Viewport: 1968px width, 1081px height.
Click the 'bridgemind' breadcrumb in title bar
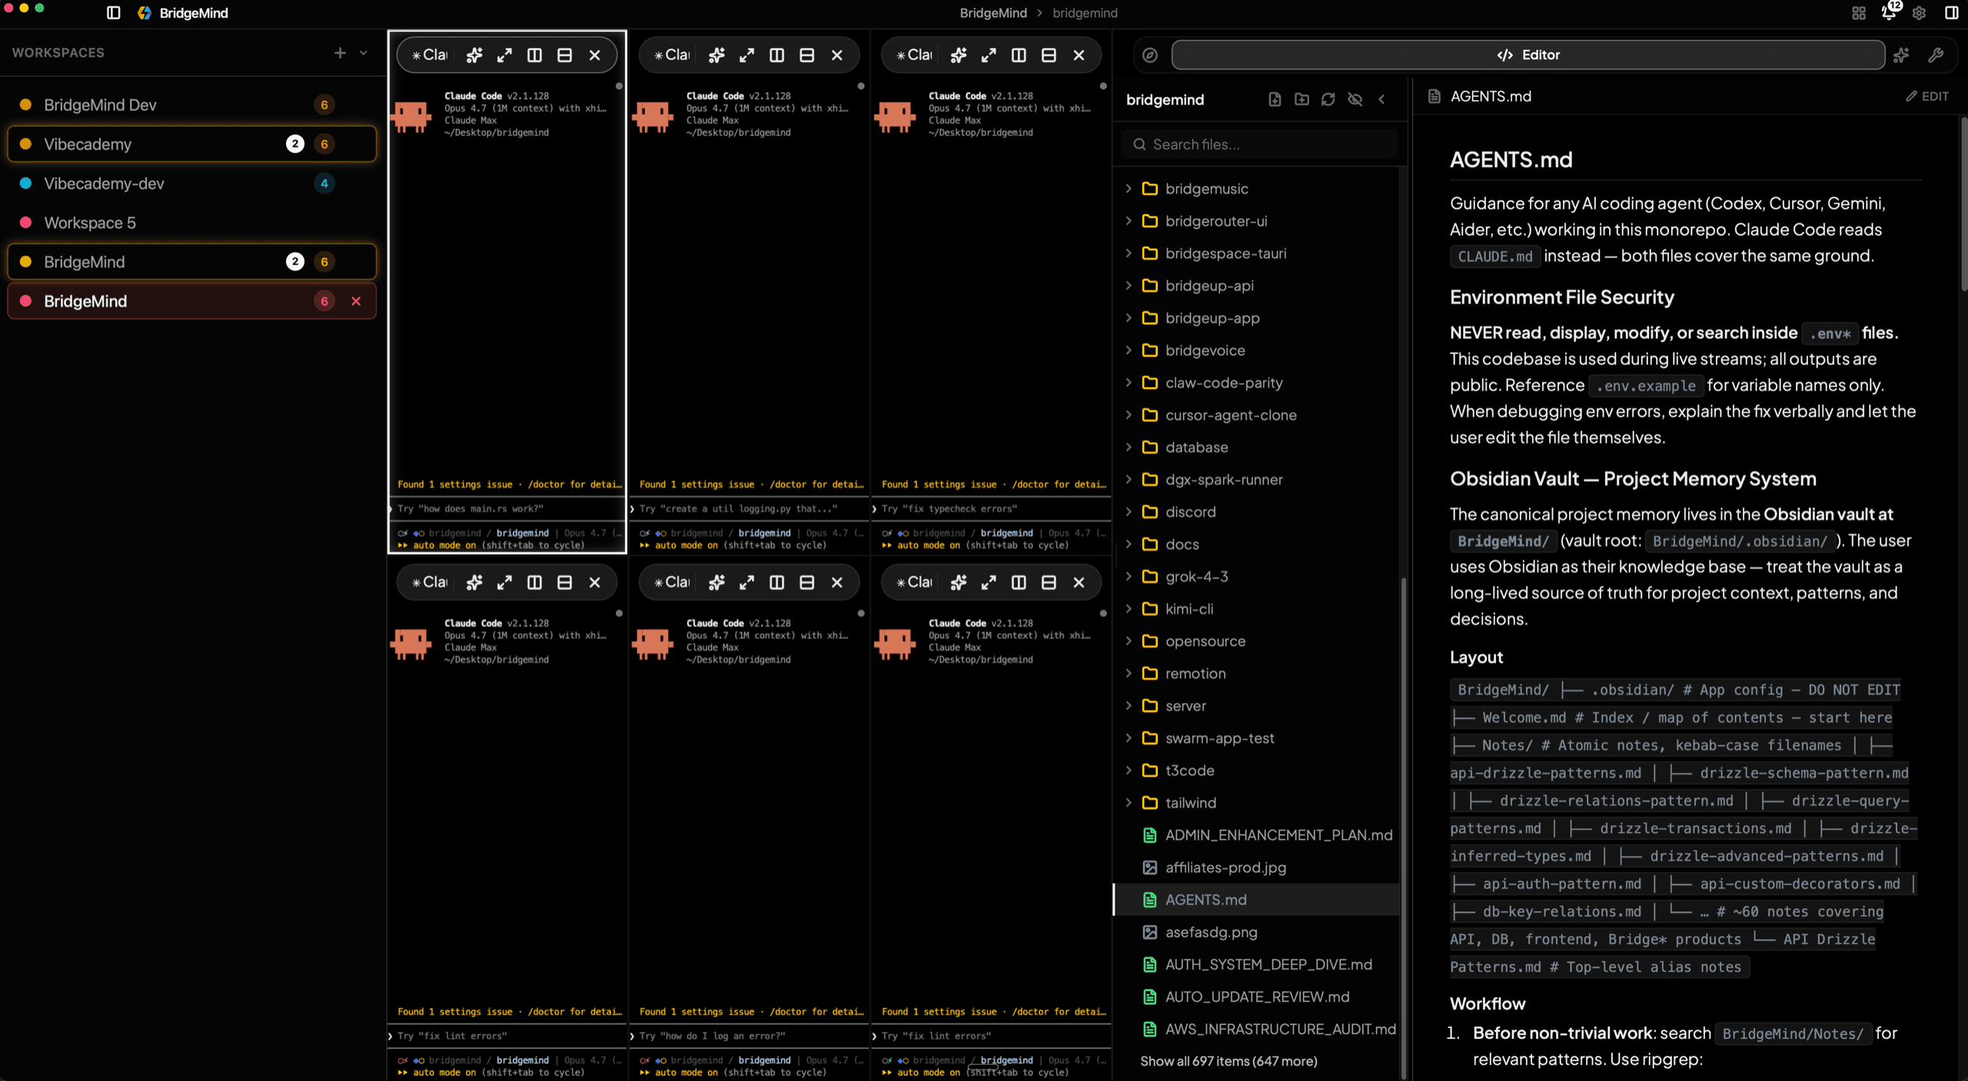[x=1085, y=13]
